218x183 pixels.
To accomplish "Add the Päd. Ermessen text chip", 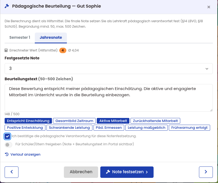I will (x=109, y=128).
